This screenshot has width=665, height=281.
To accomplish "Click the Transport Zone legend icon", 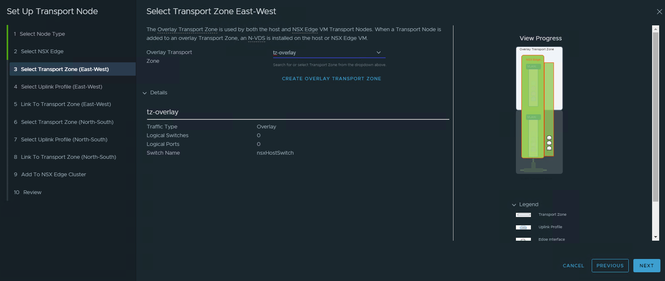I will click(523, 215).
